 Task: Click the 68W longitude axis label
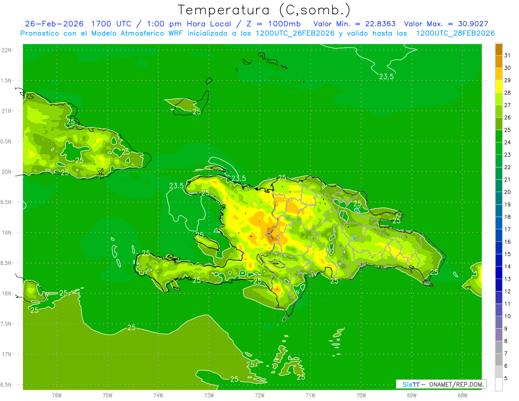point(462,395)
